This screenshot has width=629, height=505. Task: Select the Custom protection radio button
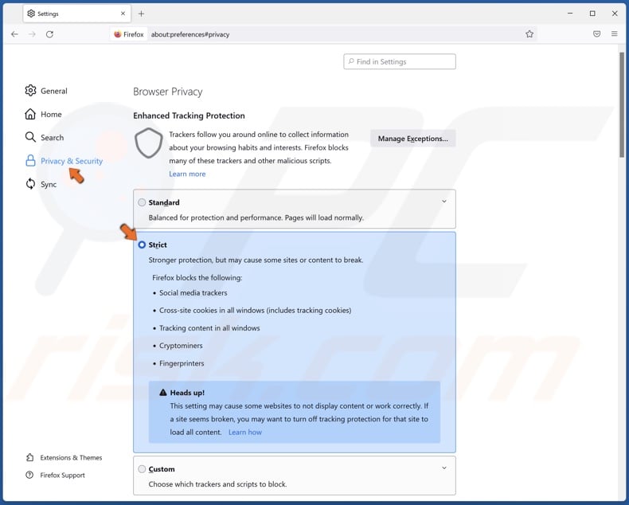[x=142, y=469]
